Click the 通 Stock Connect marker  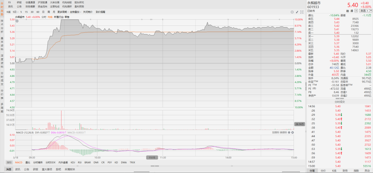click(352, 11)
